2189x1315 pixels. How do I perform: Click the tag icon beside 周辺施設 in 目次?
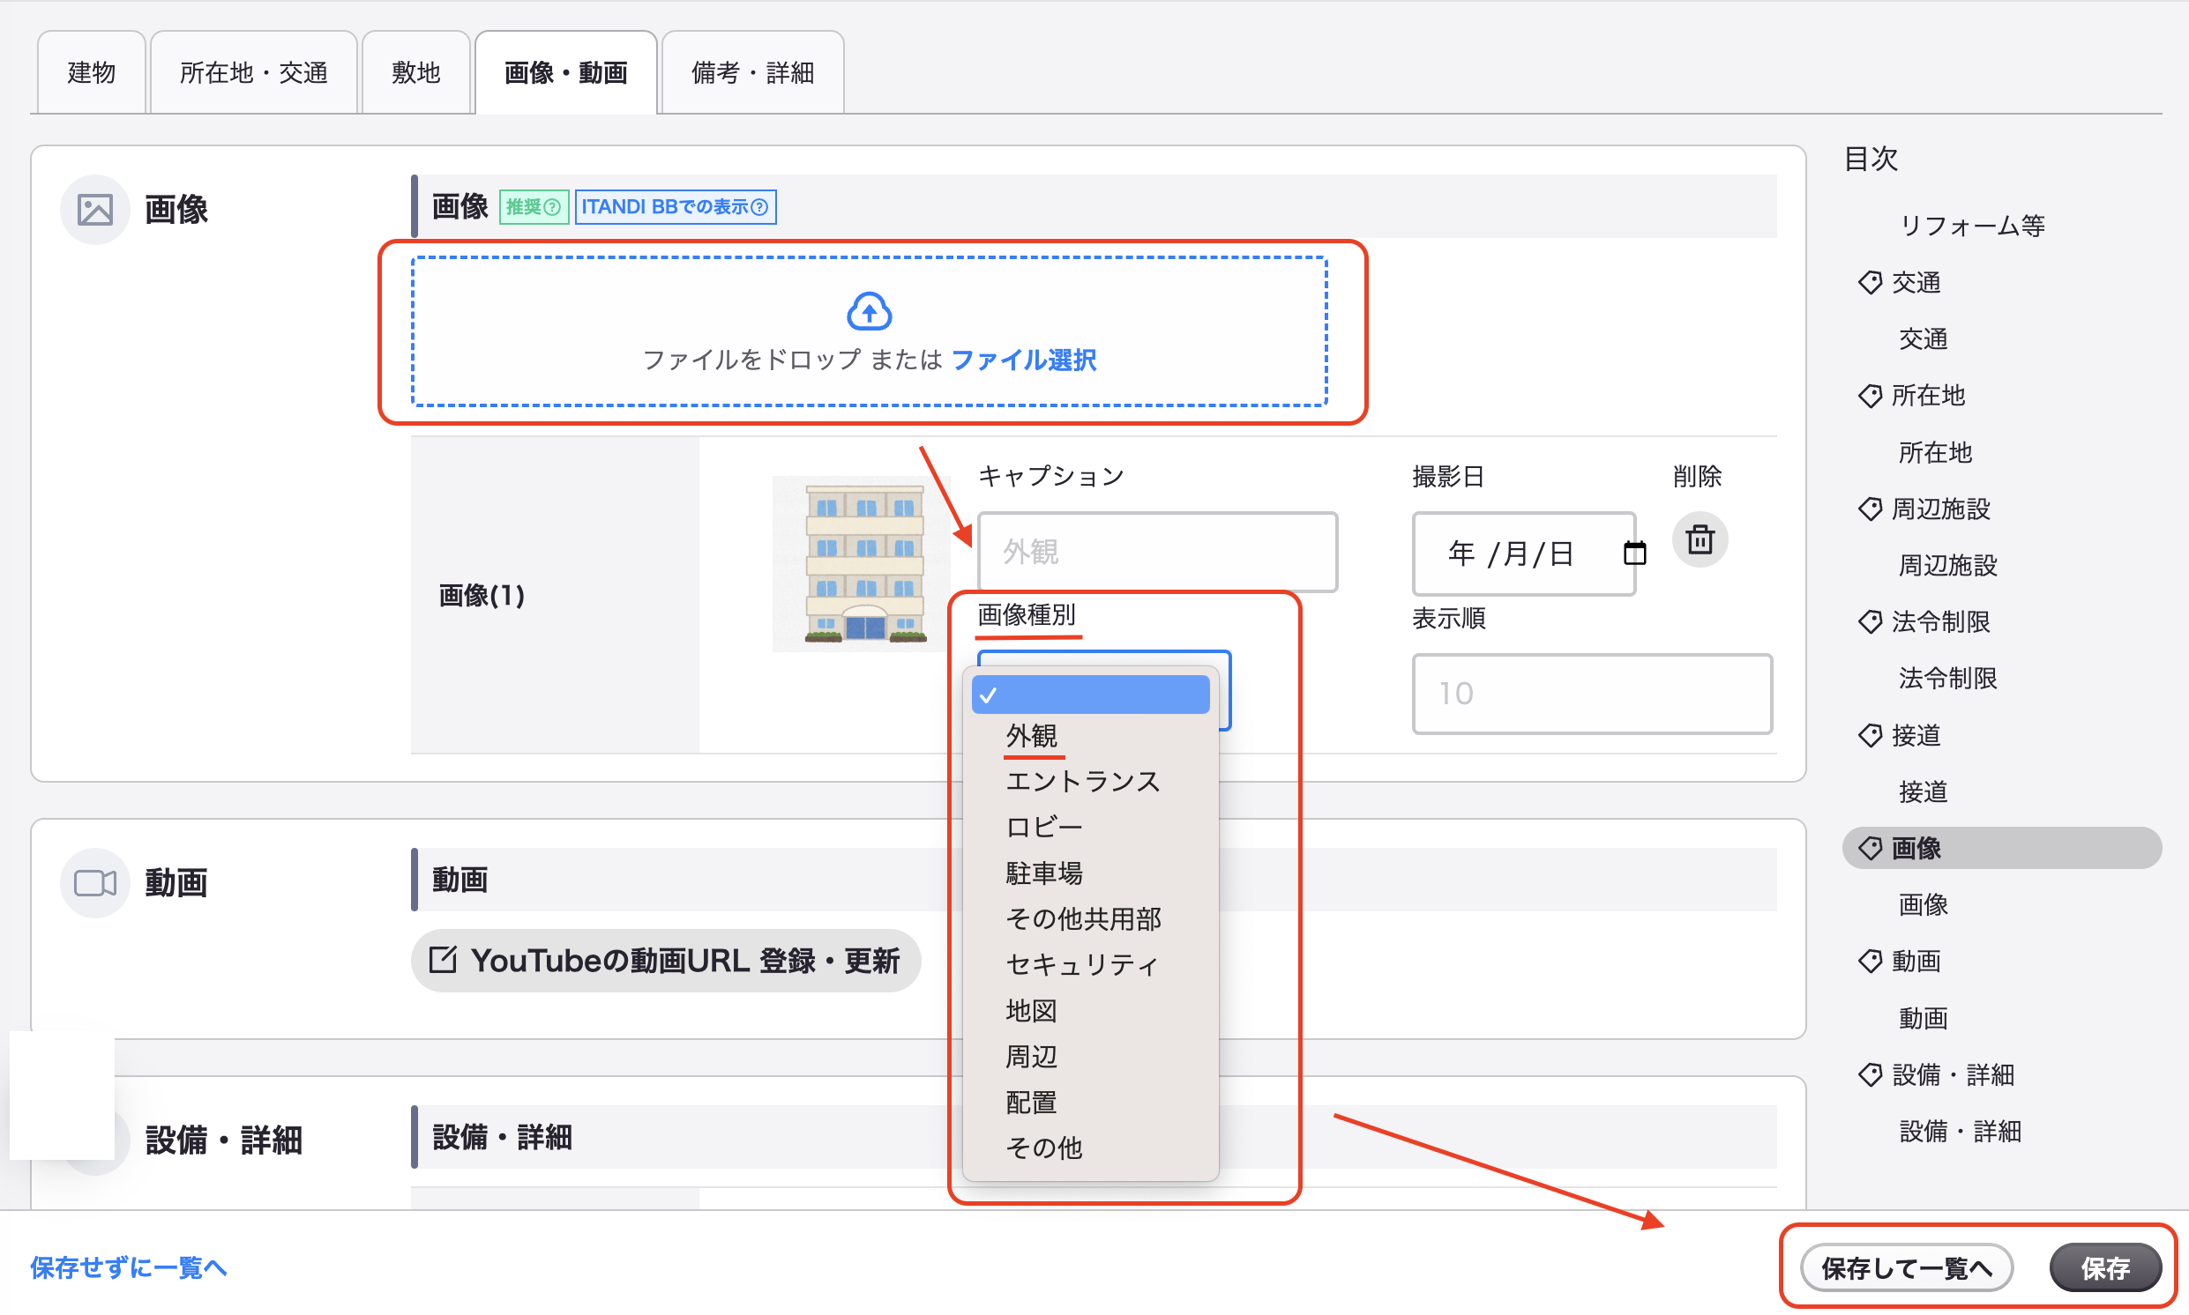[1869, 509]
